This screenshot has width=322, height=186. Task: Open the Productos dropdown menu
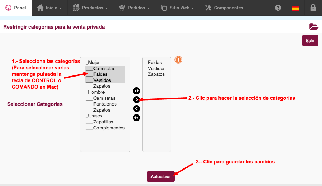point(91,8)
